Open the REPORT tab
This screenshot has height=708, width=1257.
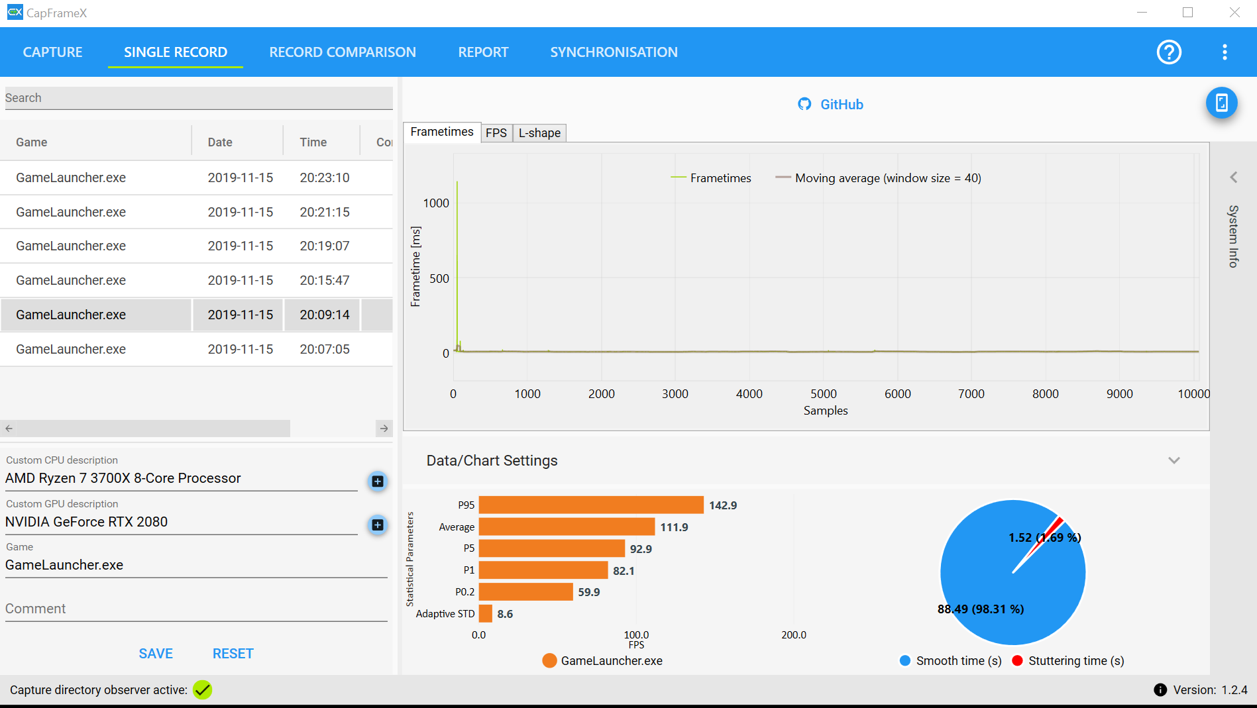click(x=483, y=52)
